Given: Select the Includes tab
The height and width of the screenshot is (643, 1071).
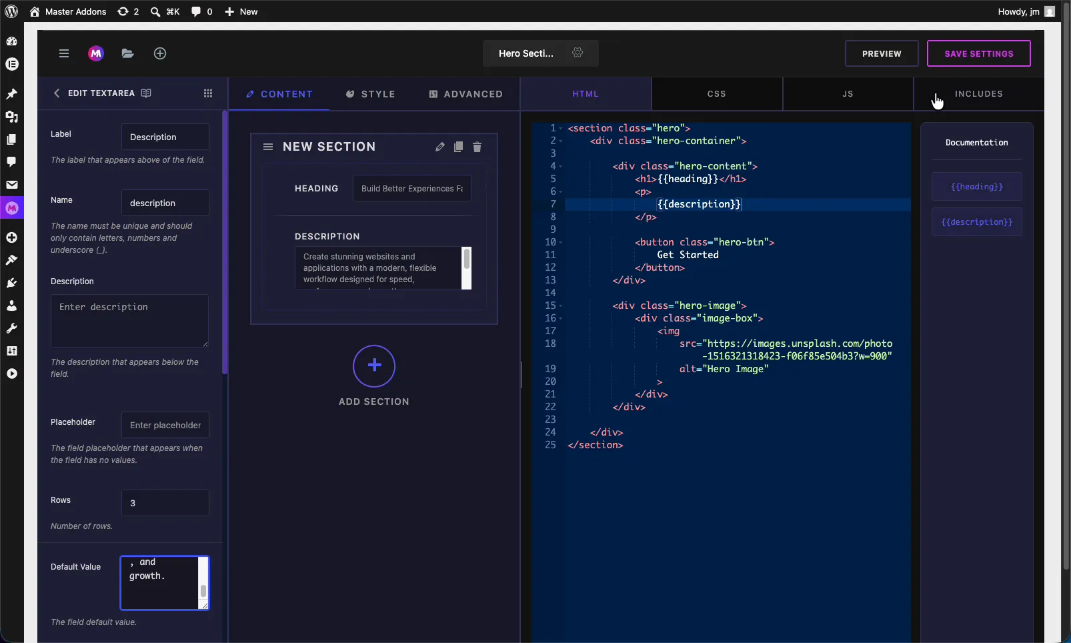Looking at the screenshot, I should [x=979, y=94].
